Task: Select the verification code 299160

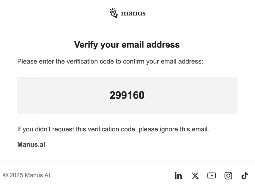Action: (x=127, y=95)
